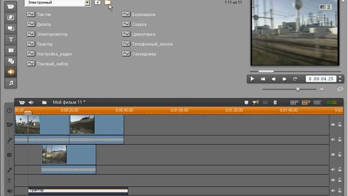The width and height of the screenshot is (348, 196).
Task: Play the preview video
Action: click(x=252, y=79)
